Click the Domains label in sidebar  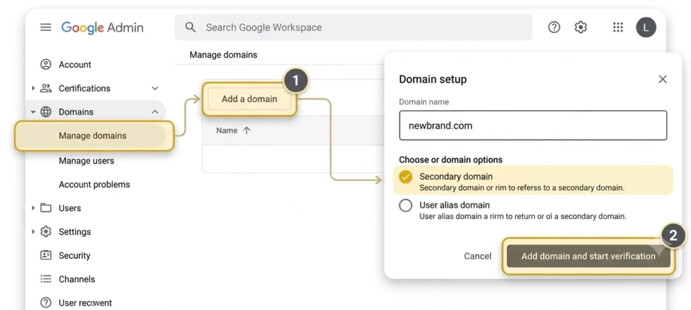pyautogui.click(x=76, y=112)
